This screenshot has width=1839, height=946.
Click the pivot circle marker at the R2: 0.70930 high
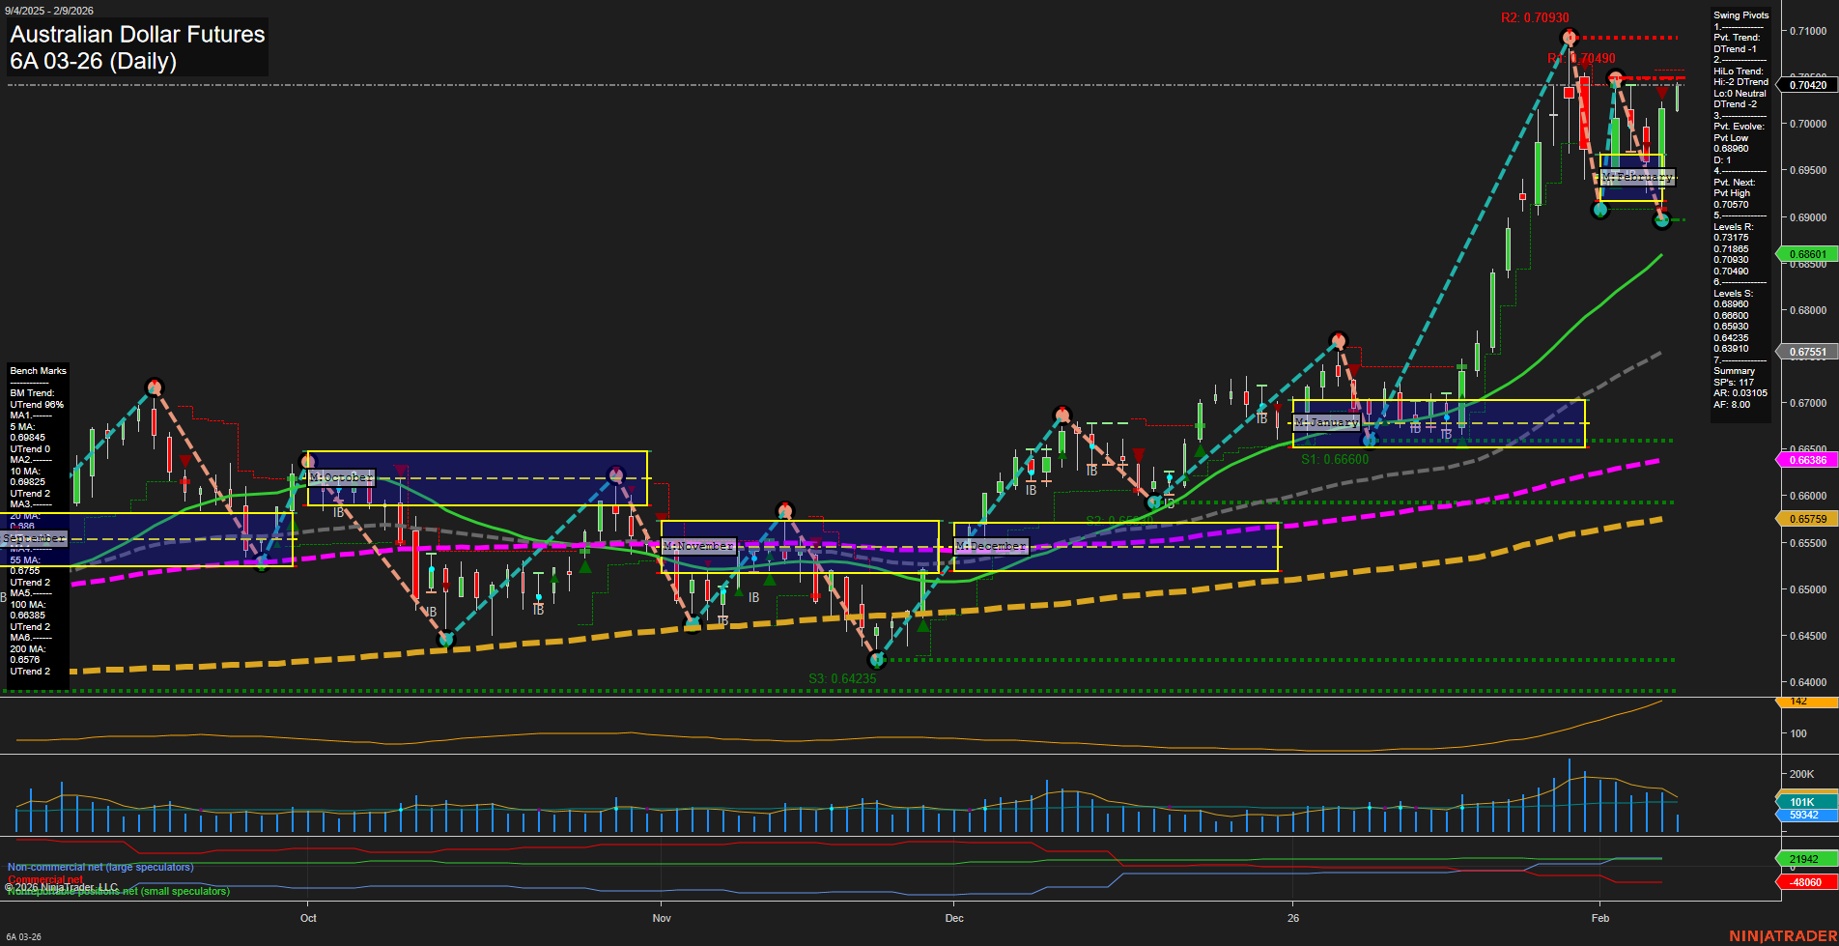(1570, 37)
